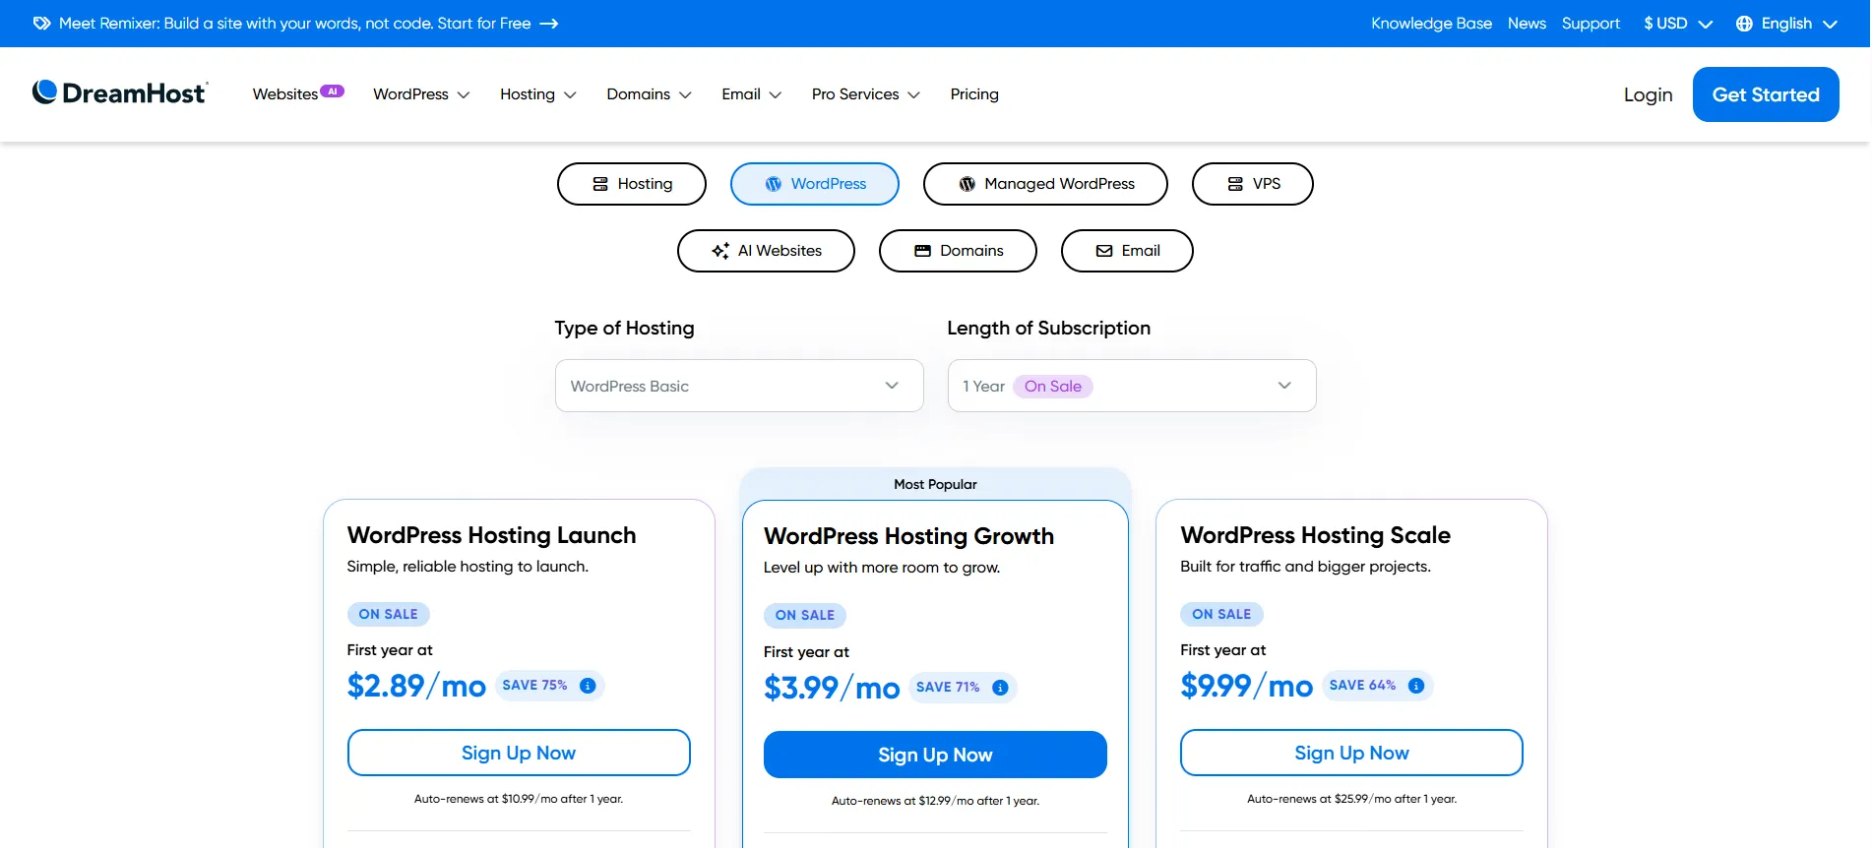
Task: Sign up for WordPress Hosting Scale
Action: 1351,753
